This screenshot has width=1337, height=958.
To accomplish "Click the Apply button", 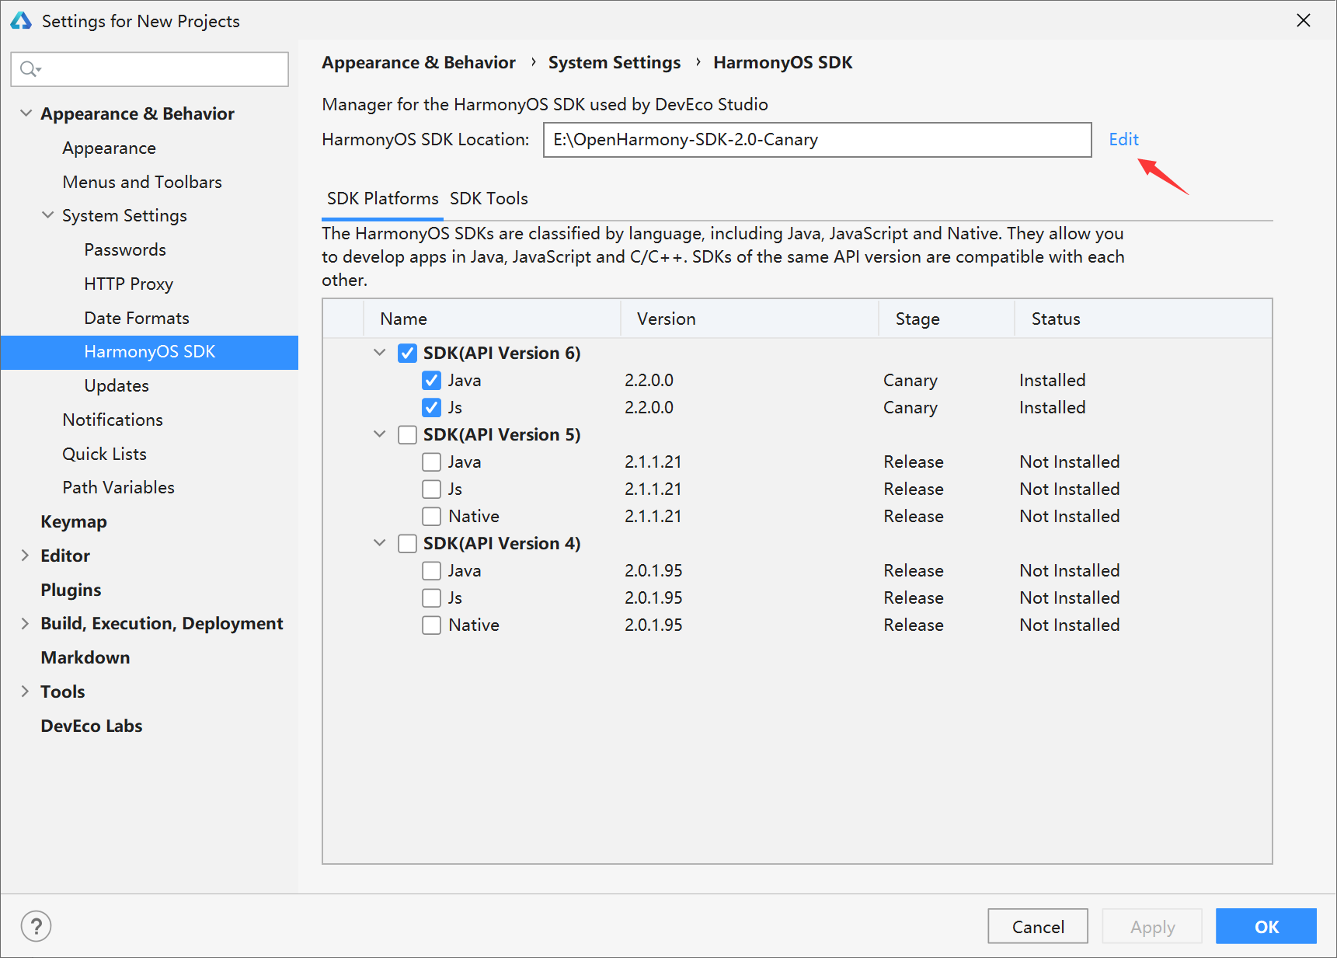I will click(1152, 926).
